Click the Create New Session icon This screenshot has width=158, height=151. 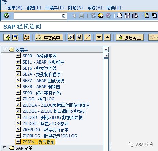[146, 16]
